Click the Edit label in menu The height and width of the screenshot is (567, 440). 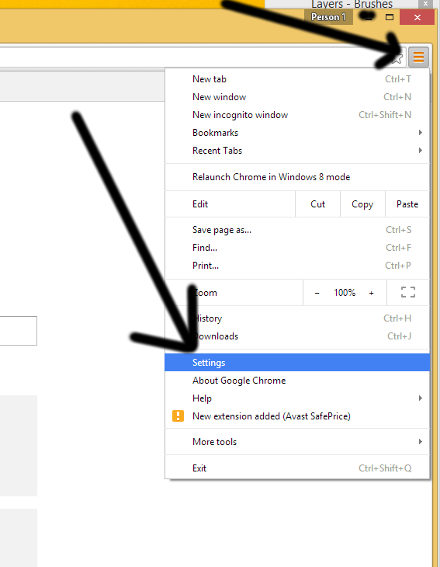pyautogui.click(x=200, y=204)
